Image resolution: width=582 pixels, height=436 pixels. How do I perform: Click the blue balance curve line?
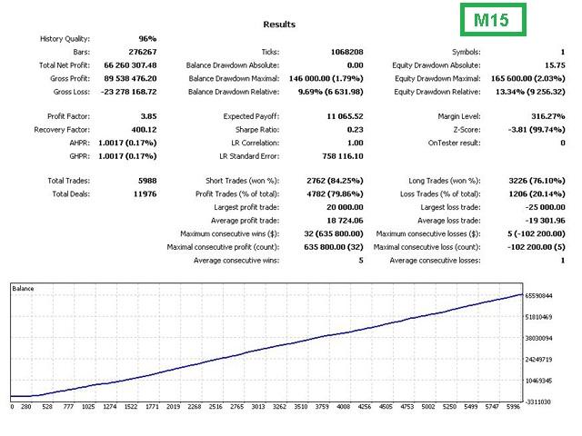(x=273, y=346)
